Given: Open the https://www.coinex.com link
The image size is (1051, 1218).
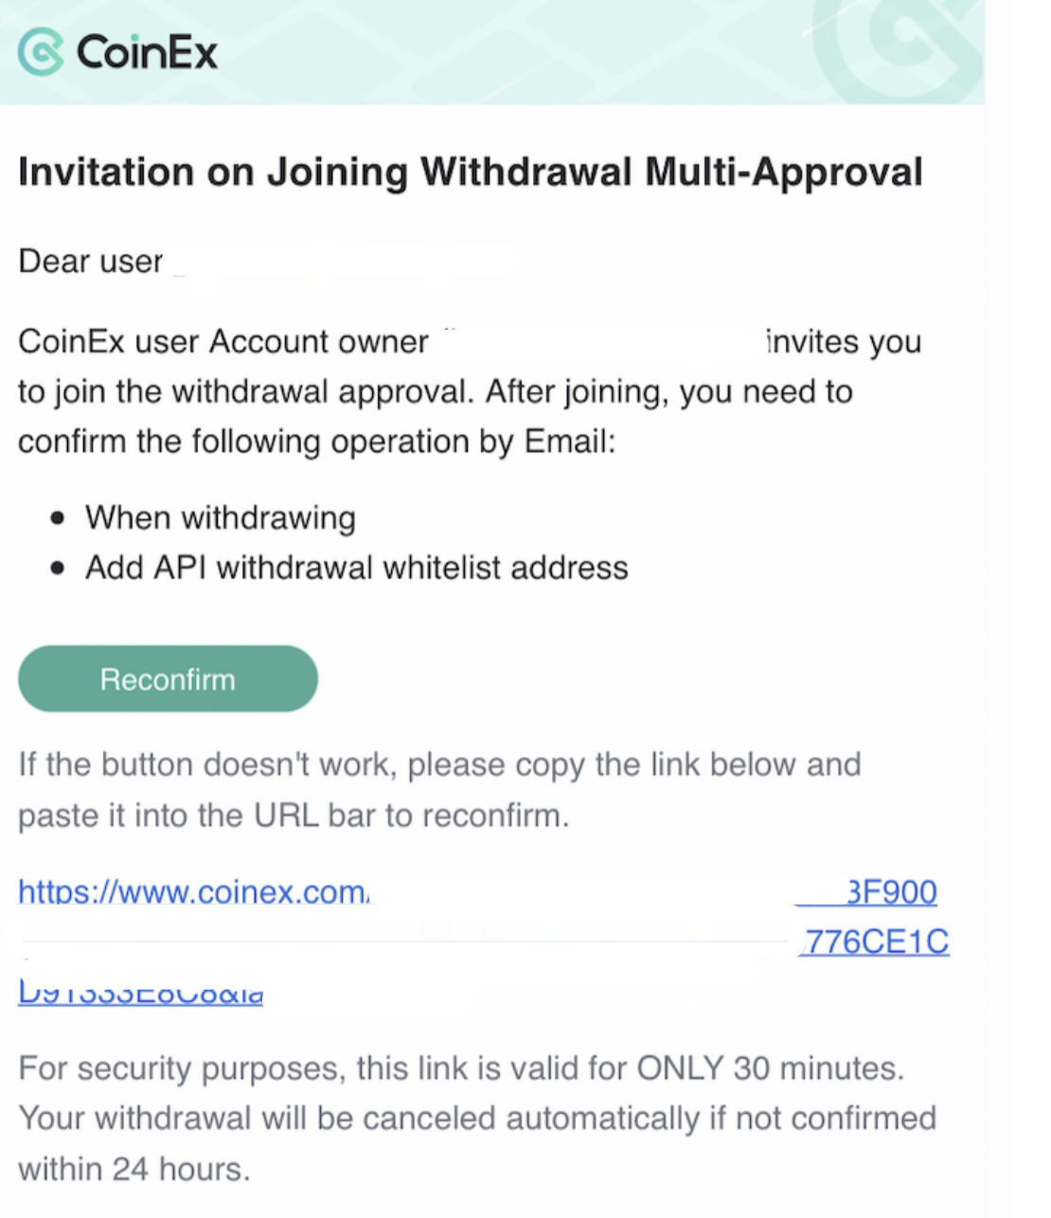Looking at the screenshot, I should coord(194,891).
